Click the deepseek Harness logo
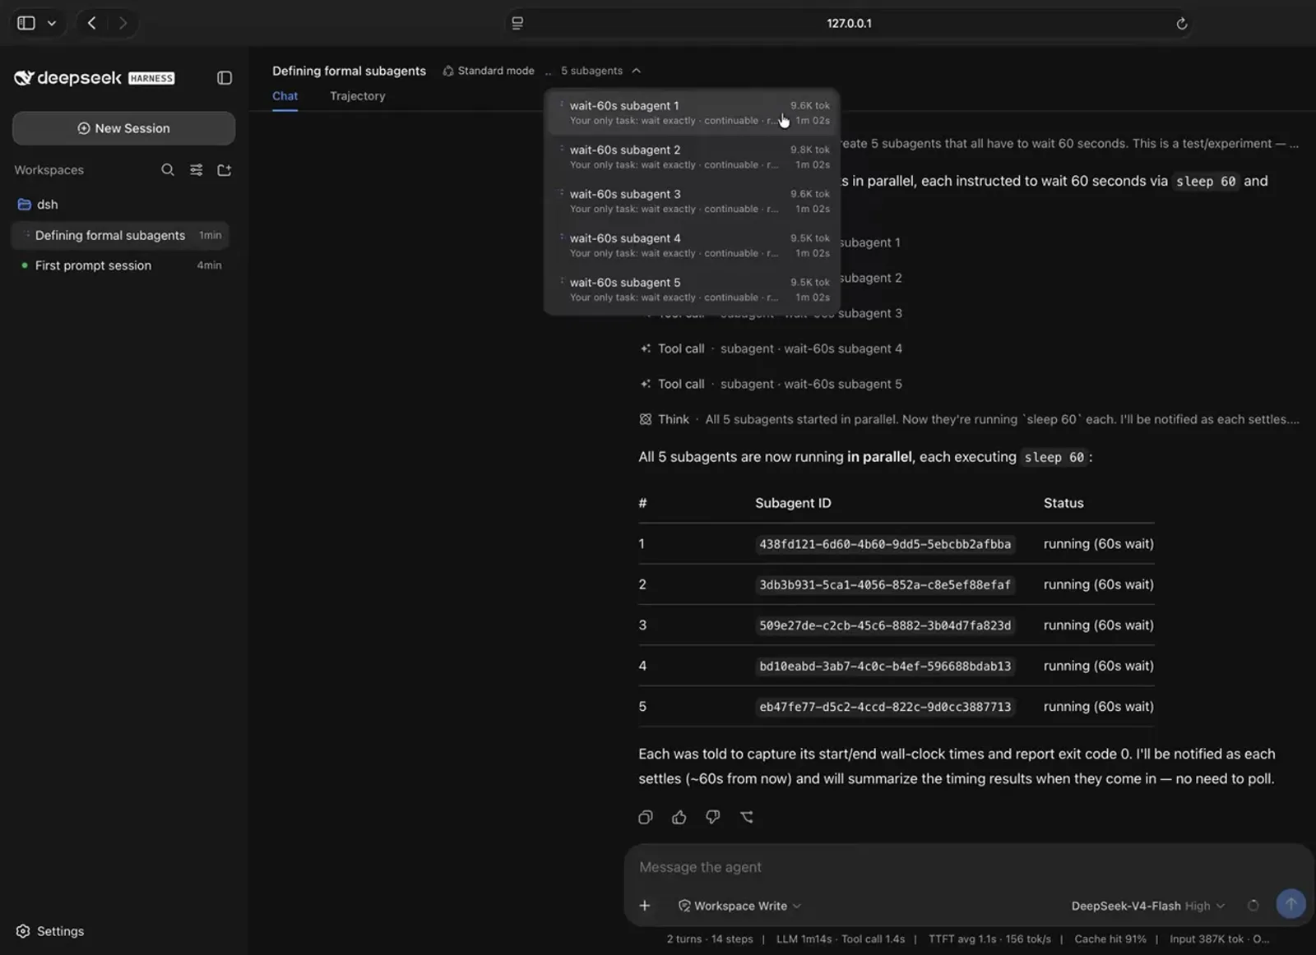 pyautogui.click(x=95, y=78)
